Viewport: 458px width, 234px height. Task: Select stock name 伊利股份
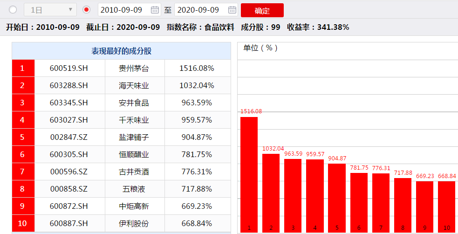(x=134, y=223)
